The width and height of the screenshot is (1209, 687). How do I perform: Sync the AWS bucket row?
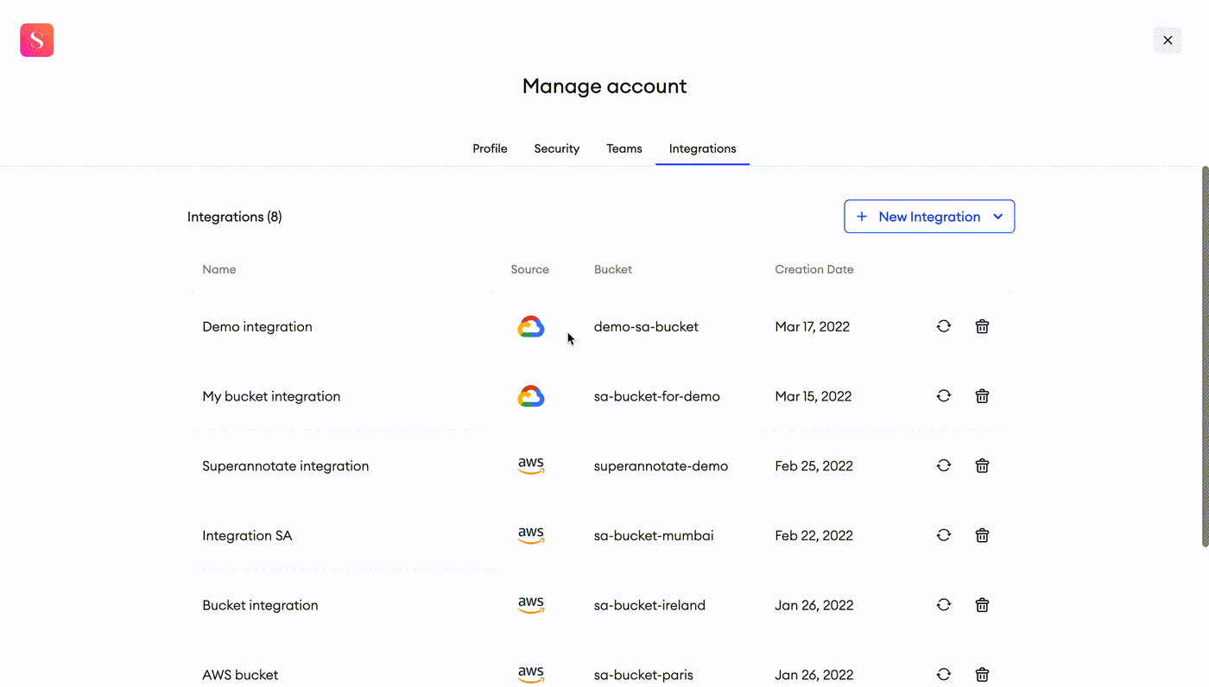tap(944, 675)
